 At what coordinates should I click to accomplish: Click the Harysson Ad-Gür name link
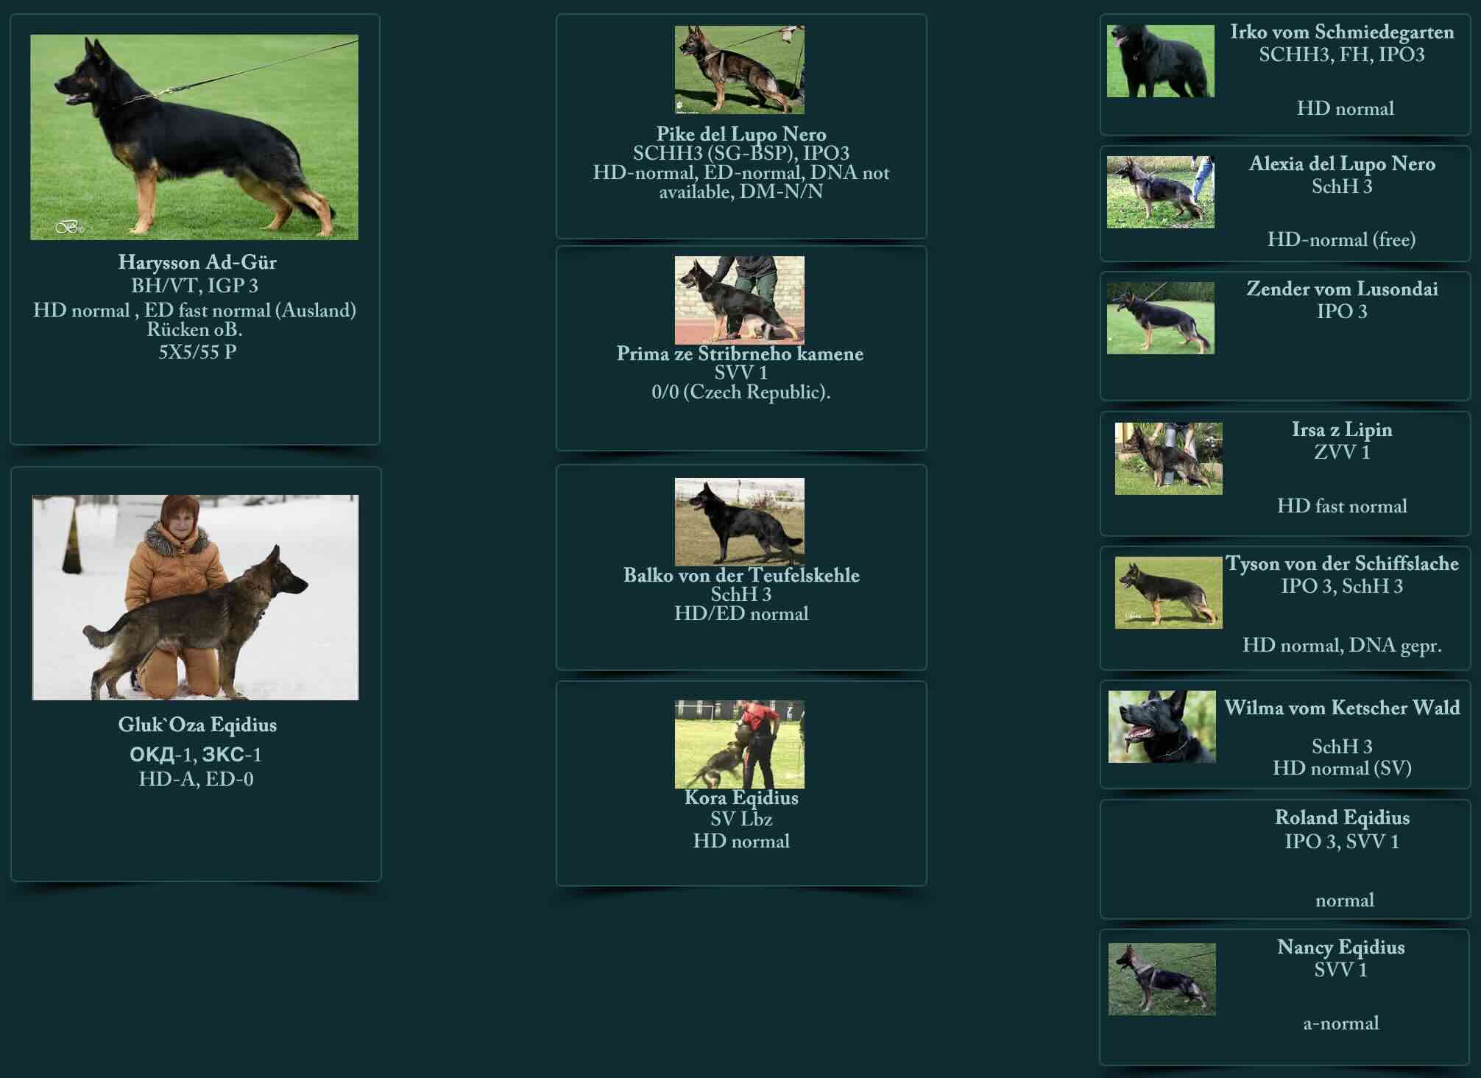197,262
